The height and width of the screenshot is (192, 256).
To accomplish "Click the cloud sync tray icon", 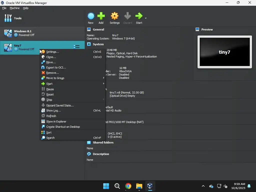I will pyautogui.click(x=211, y=186).
